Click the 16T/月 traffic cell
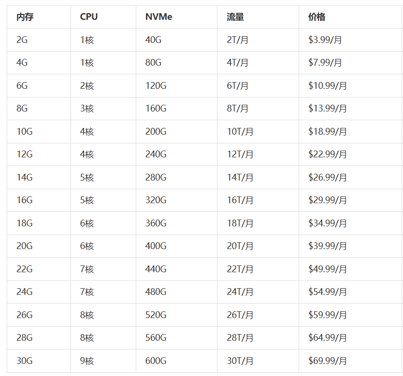This screenshot has width=403, height=376. pyautogui.click(x=240, y=200)
